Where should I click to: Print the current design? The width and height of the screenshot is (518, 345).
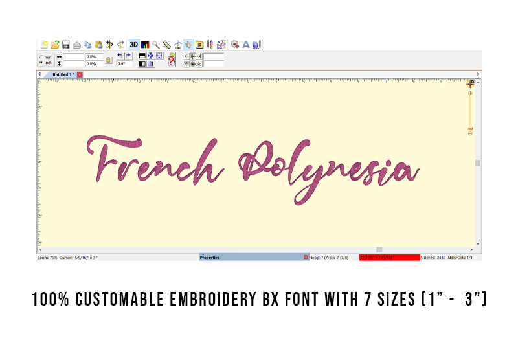76,45
